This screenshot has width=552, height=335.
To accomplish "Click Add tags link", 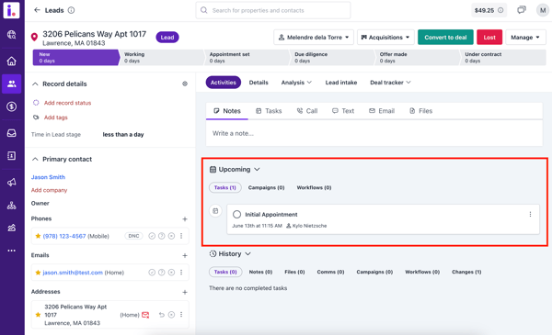I will tap(55, 117).
